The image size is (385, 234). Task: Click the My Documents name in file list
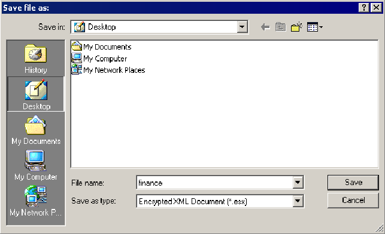pyautogui.click(x=107, y=47)
